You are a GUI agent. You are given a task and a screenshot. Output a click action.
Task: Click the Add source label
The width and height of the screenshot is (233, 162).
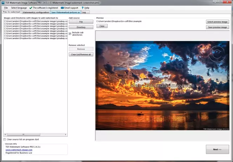[x=74, y=18]
